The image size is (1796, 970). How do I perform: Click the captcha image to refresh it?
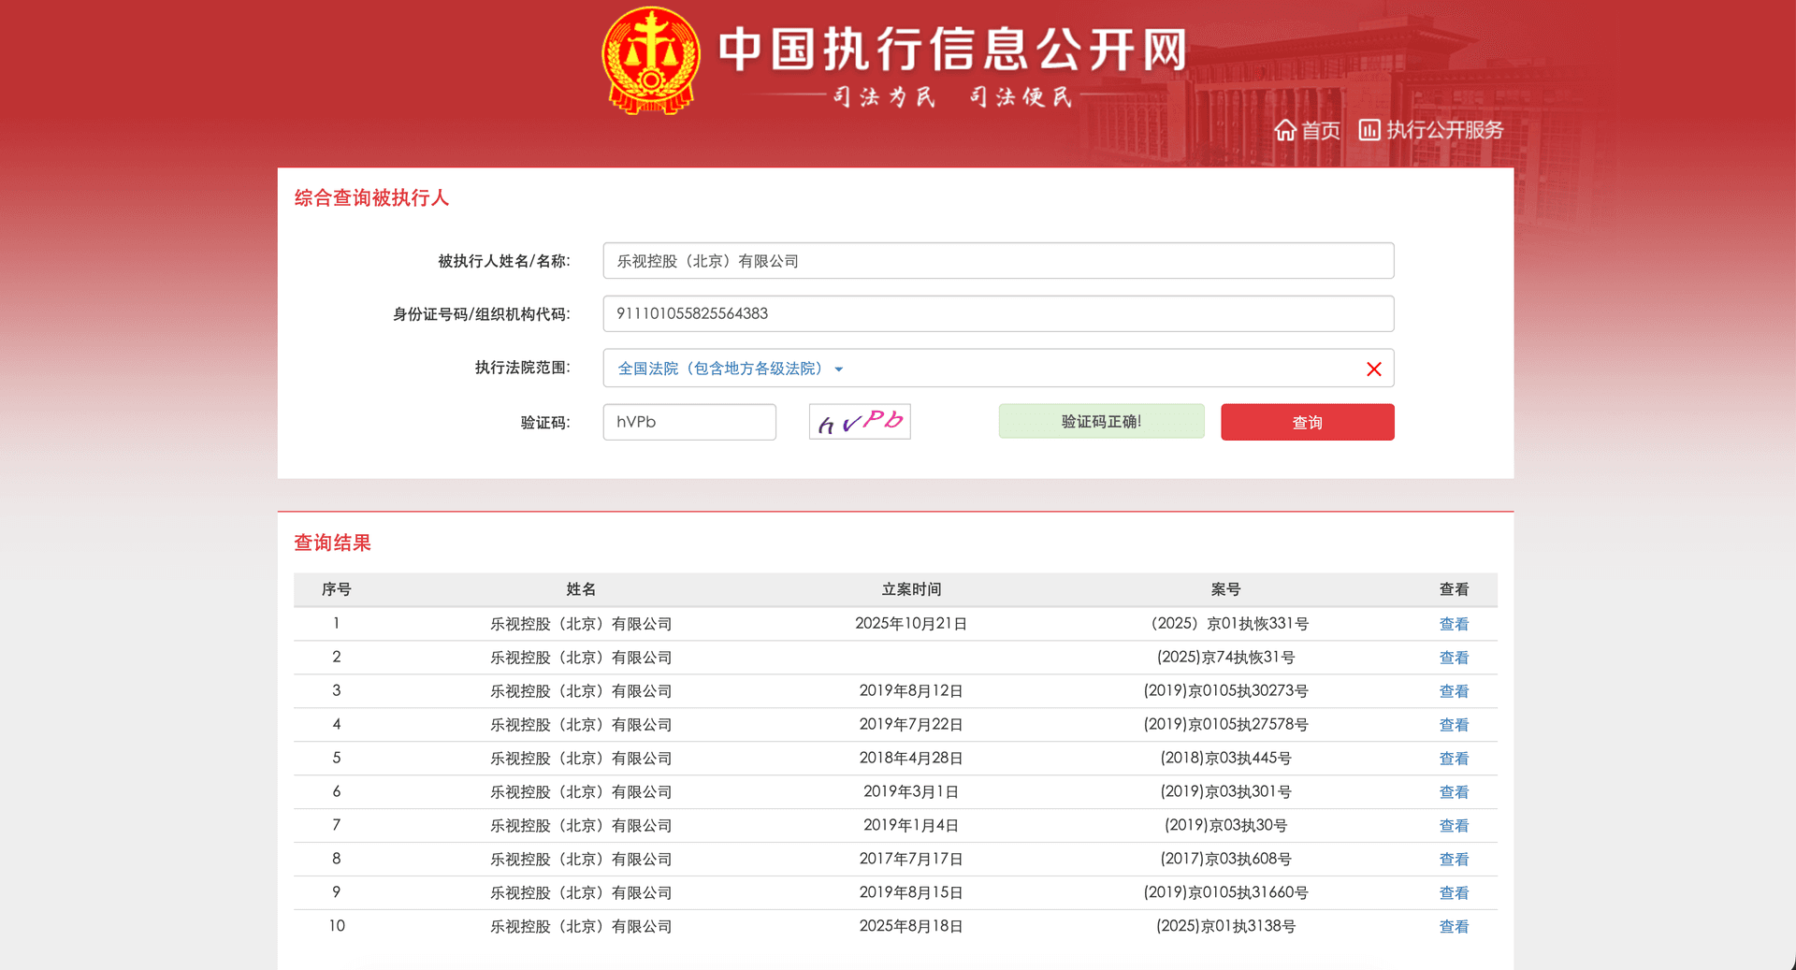(859, 421)
